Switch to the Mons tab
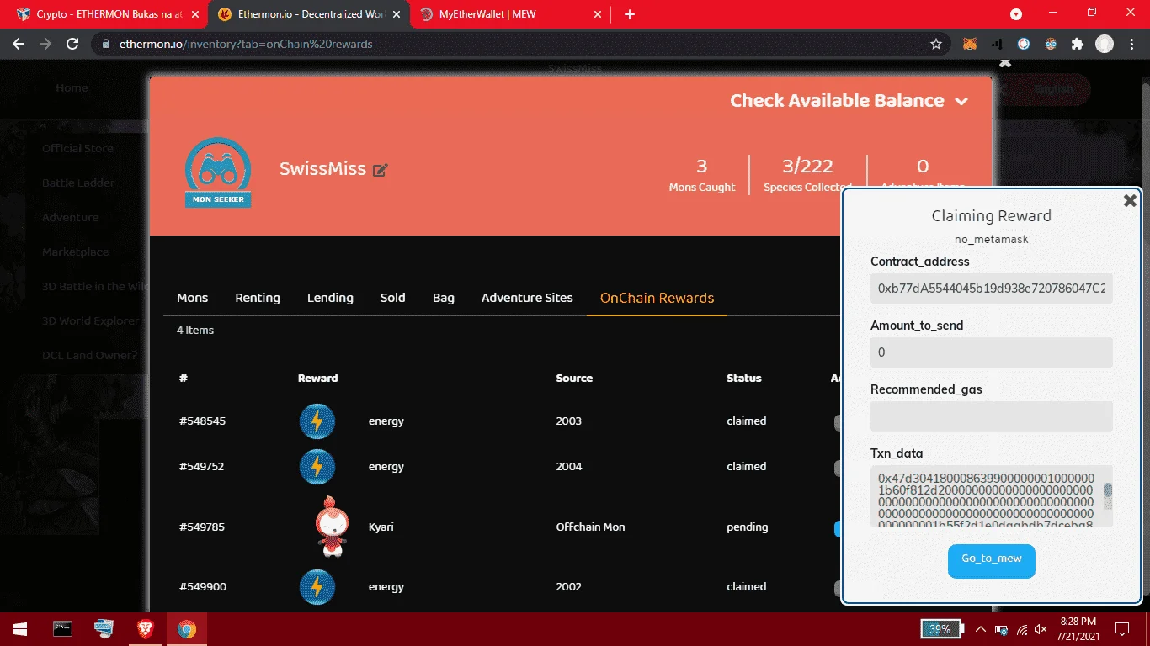 tap(192, 298)
